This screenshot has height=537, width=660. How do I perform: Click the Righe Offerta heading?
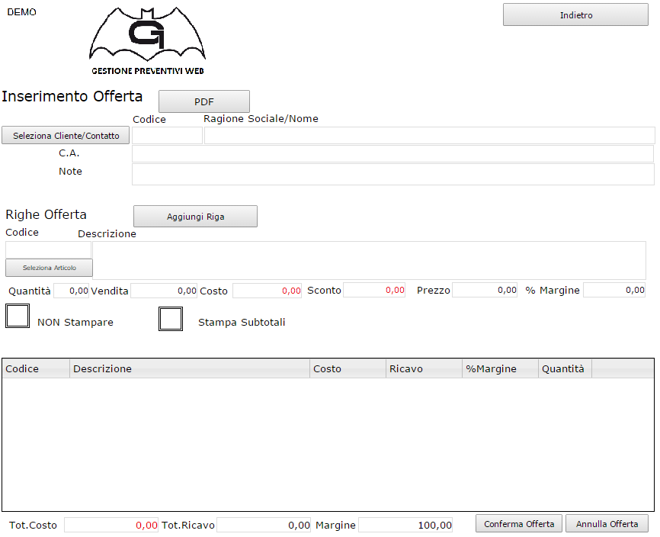(46, 214)
